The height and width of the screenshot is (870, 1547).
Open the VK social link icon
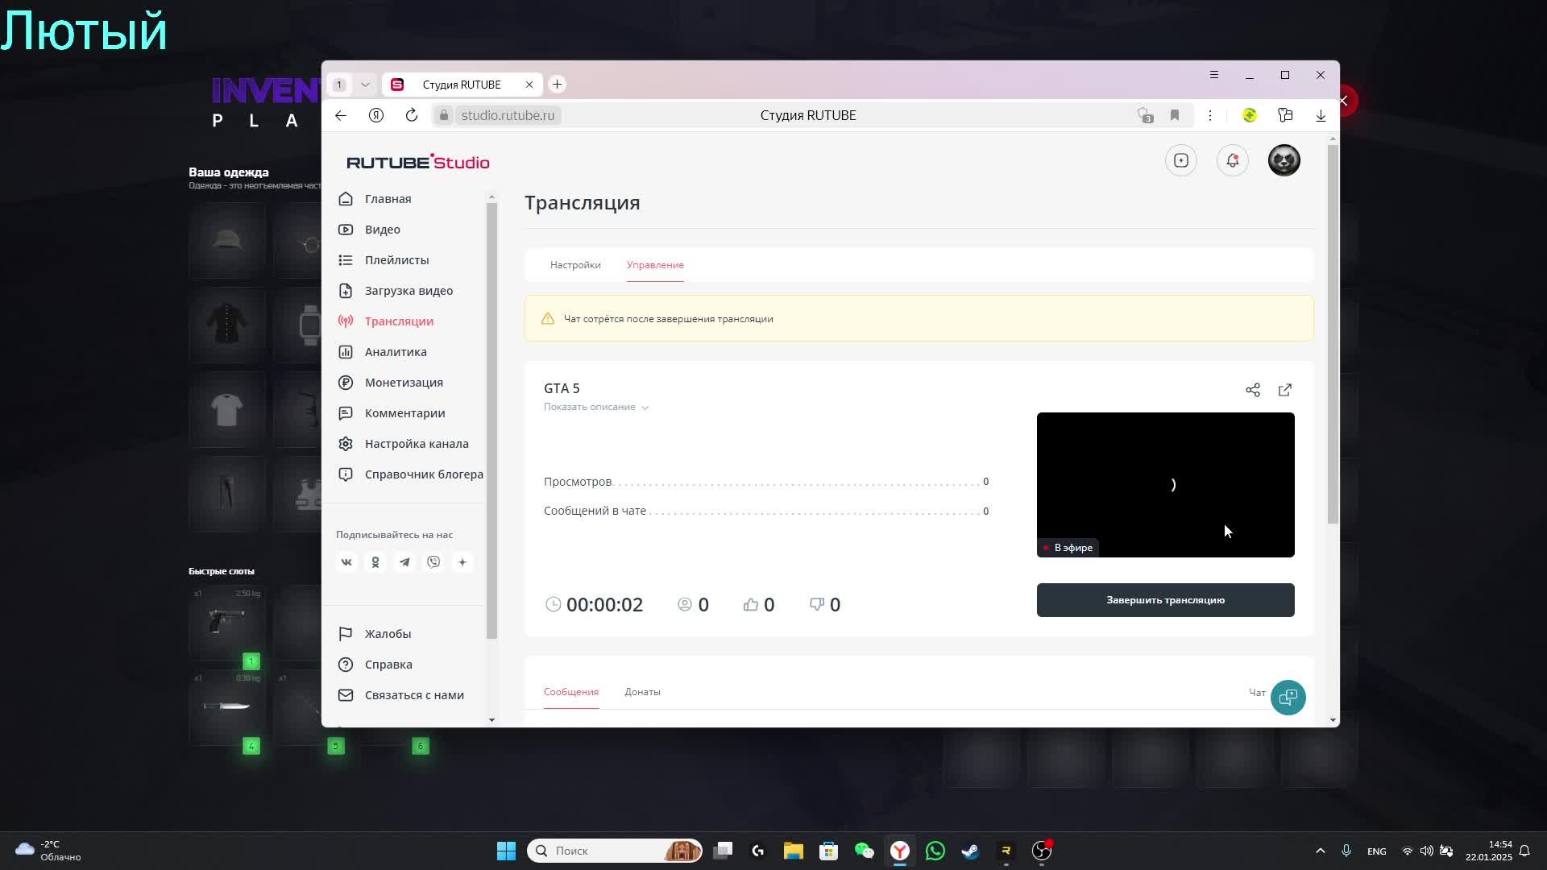pyautogui.click(x=346, y=562)
